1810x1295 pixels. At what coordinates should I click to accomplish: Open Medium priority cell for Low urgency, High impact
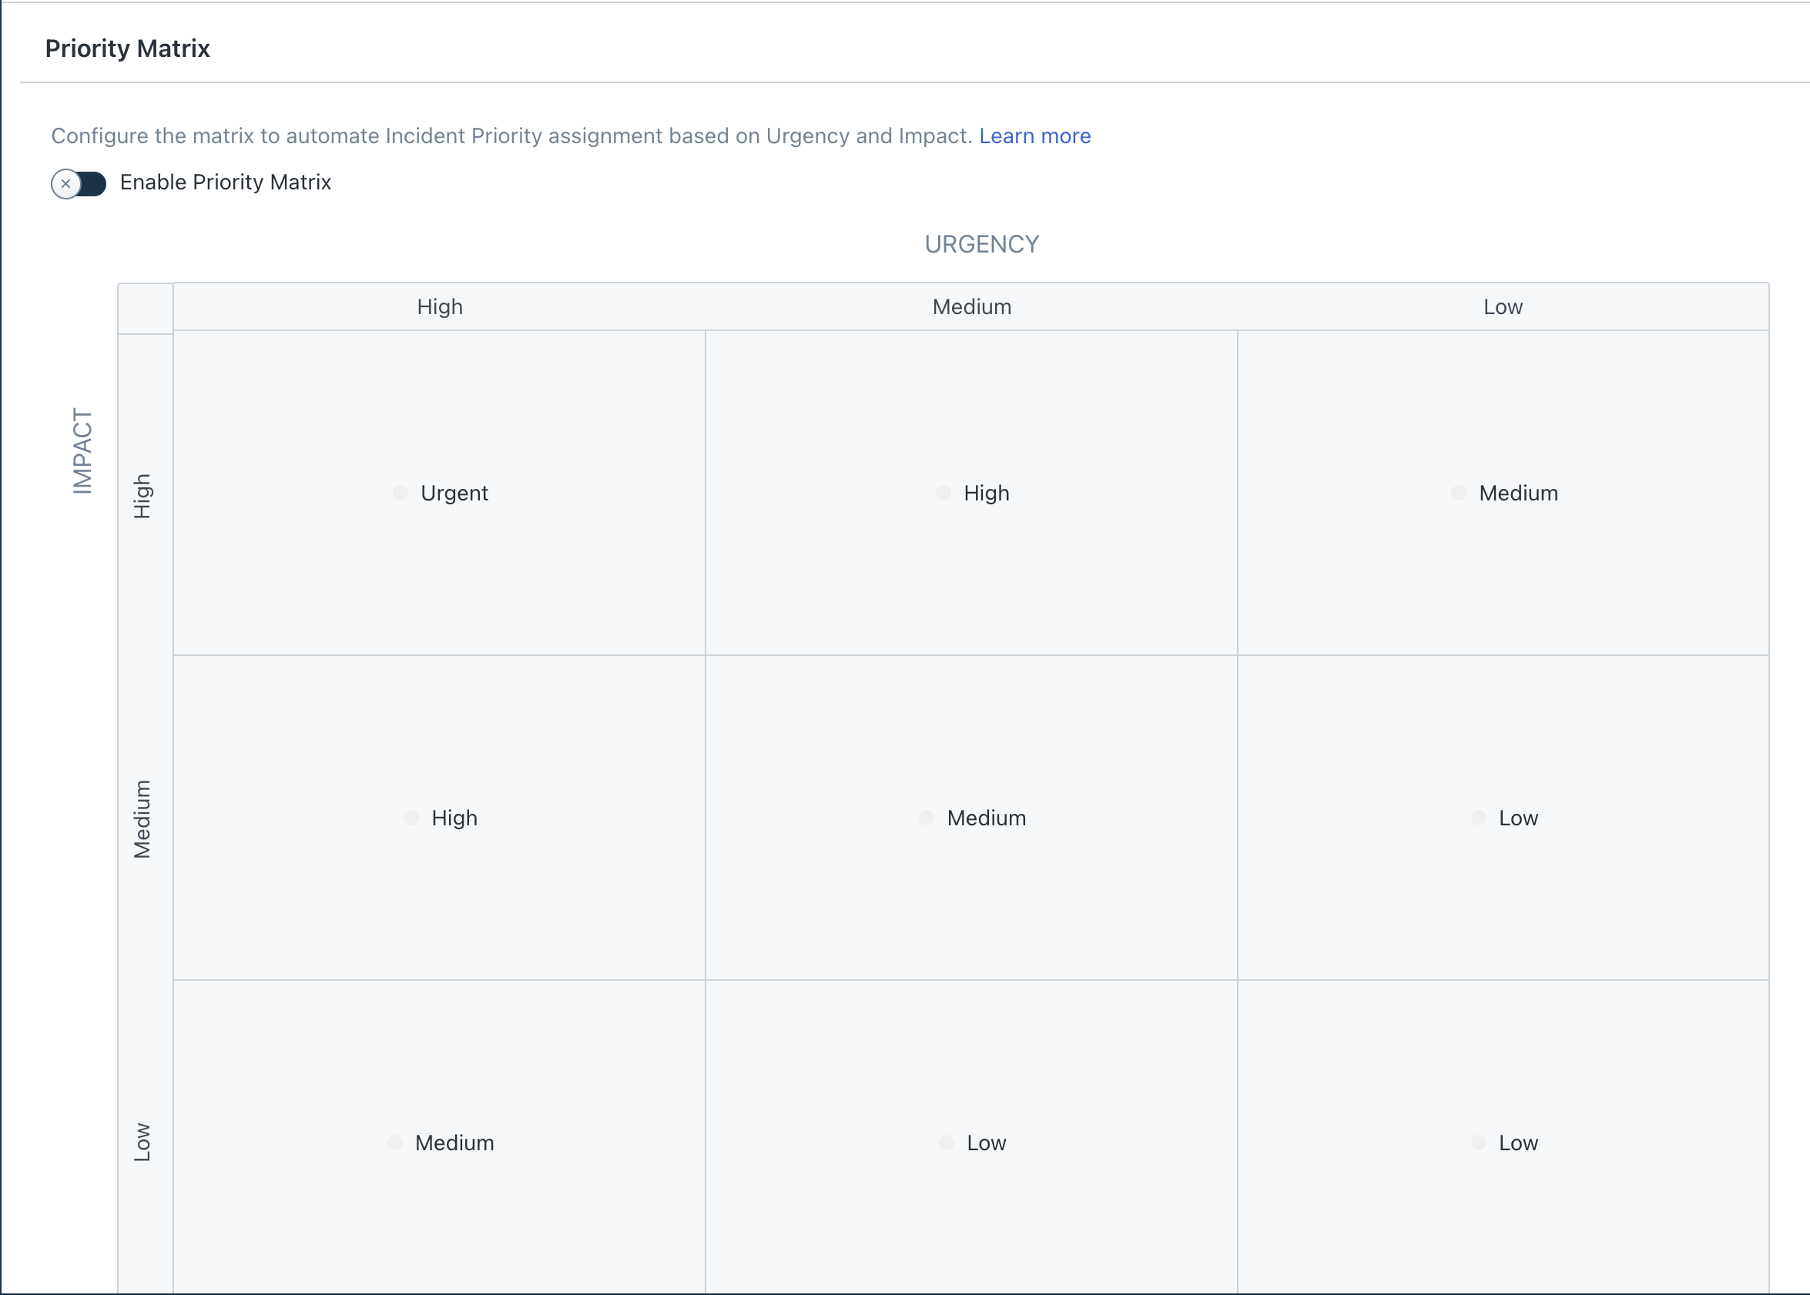coord(1517,493)
